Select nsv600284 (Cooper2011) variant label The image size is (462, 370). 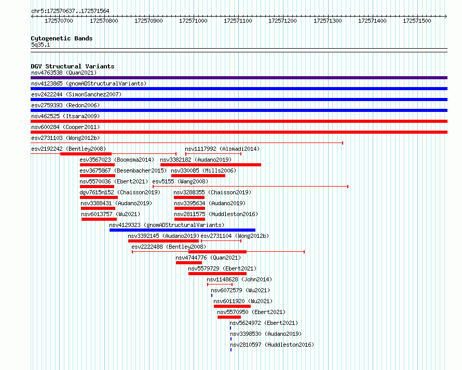click(x=65, y=127)
